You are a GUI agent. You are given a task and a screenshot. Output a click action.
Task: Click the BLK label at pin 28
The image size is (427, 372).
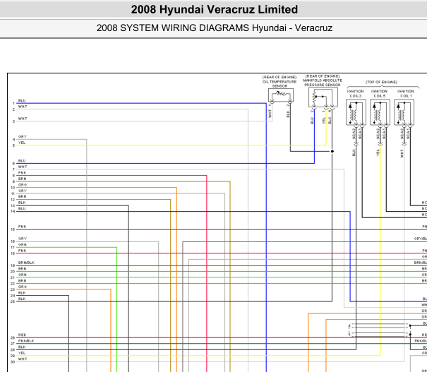point(22,347)
